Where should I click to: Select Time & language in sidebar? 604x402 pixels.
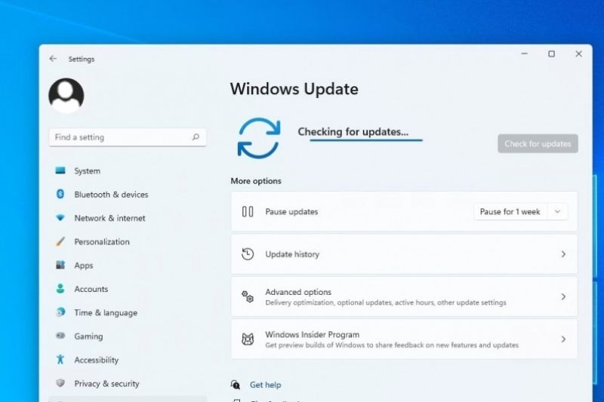105,313
